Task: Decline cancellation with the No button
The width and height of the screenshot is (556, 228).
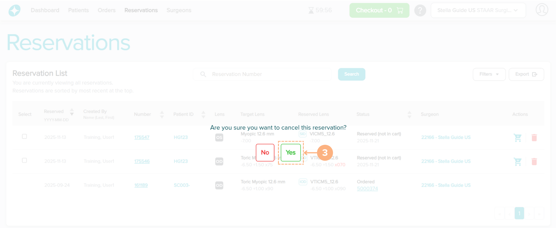Action: click(x=265, y=153)
